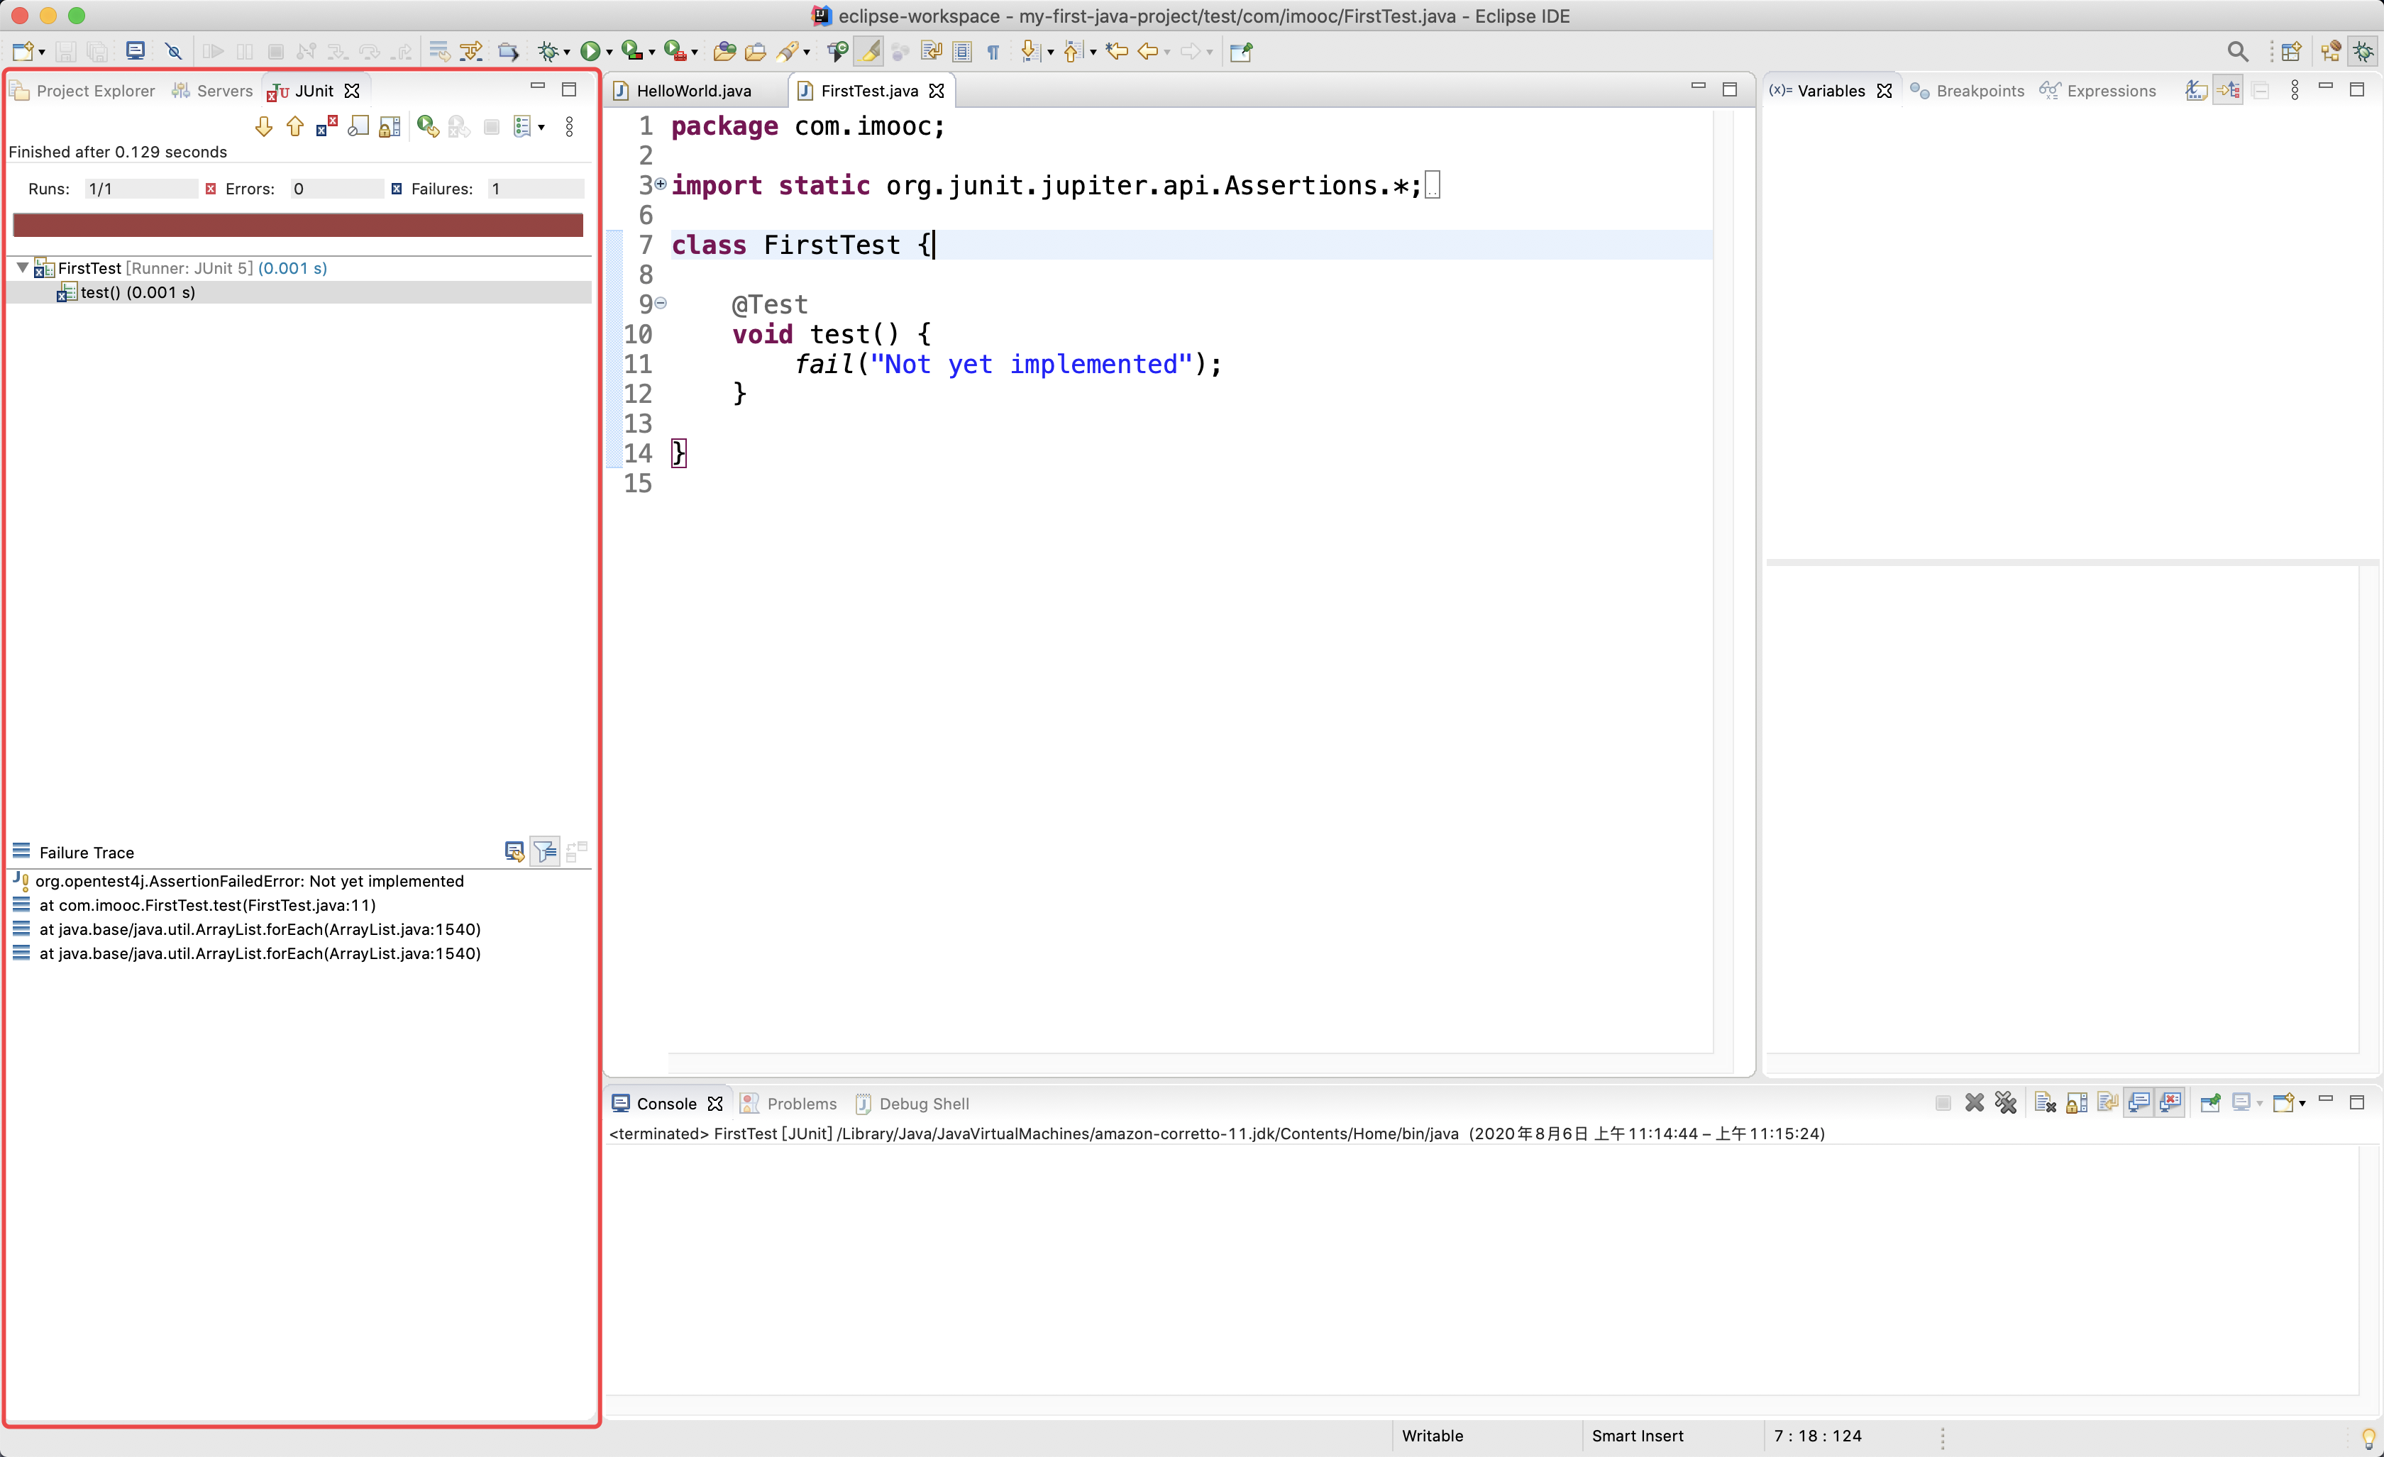Open Console dropdown arrow next to new console

point(2302,1103)
